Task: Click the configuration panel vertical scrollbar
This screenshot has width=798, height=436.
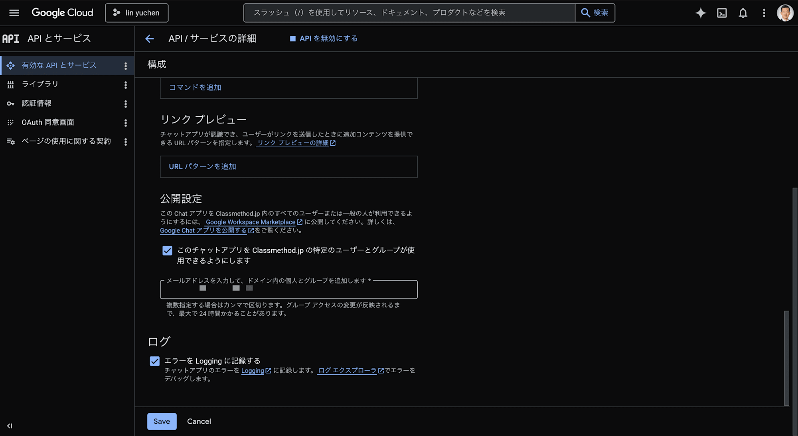Action: tap(786, 358)
